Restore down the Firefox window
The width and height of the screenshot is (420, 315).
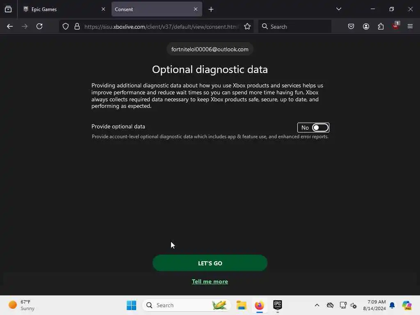point(392,9)
